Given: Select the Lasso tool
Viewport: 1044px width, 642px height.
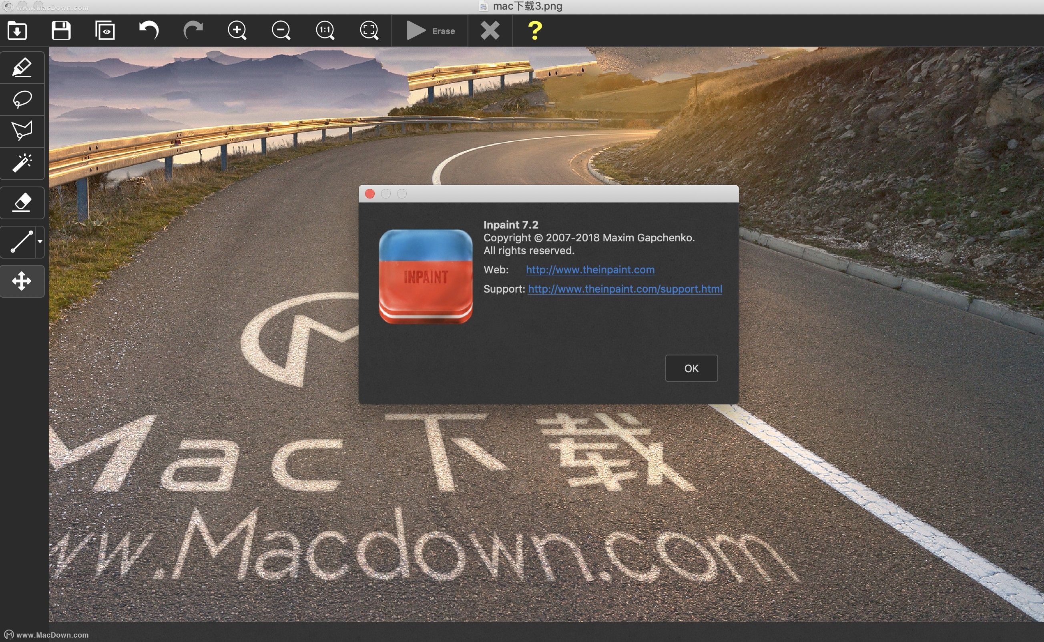Looking at the screenshot, I should coord(22,99).
